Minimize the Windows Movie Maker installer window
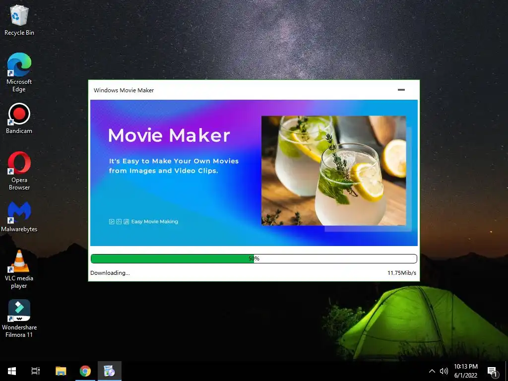This screenshot has width=508, height=381. pyautogui.click(x=401, y=90)
